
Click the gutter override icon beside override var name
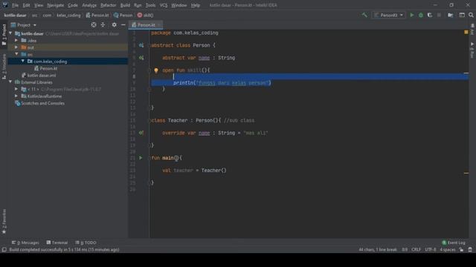coord(141,133)
